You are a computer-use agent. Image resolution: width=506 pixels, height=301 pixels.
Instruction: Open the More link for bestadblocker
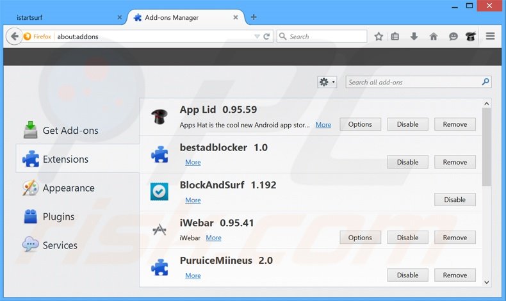pos(193,162)
